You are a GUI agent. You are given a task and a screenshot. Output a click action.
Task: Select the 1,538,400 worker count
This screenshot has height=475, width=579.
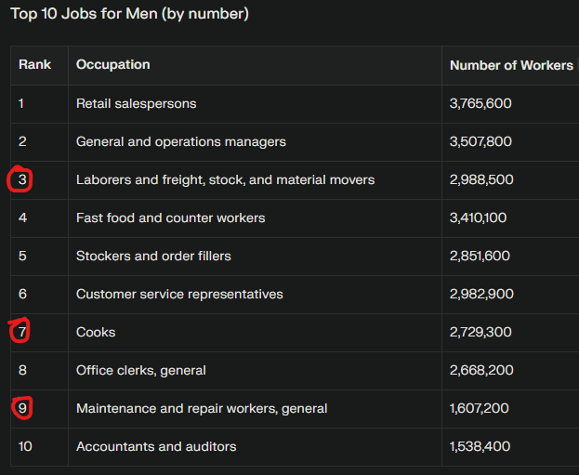click(480, 446)
